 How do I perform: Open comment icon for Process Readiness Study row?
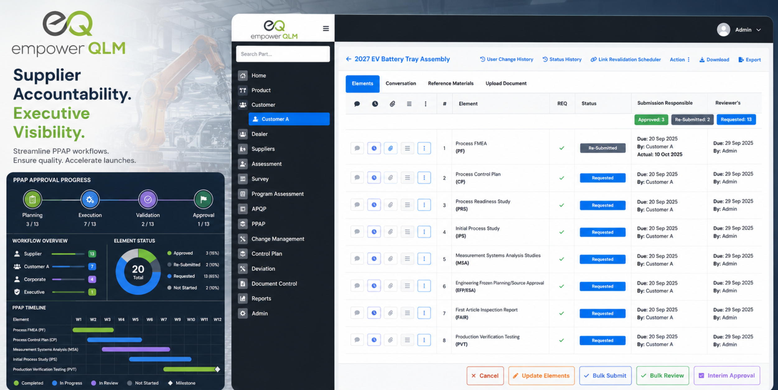pyautogui.click(x=357, y=205)
